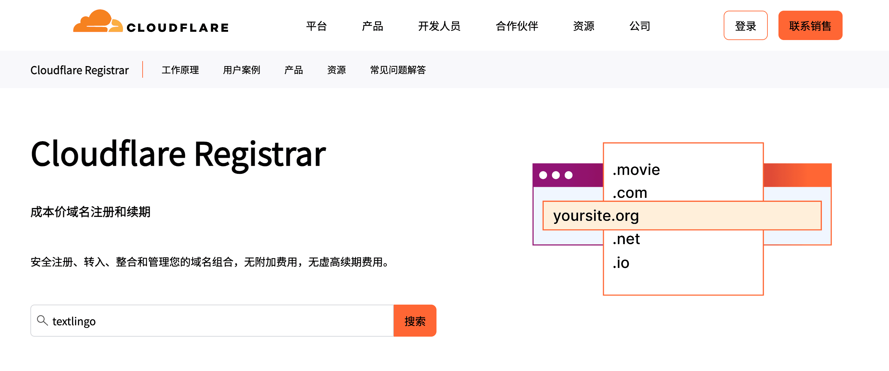This screenshot has width=889, height=371.
Task: Click the 联系销售 contact sales button
Action: pos(810,25)
